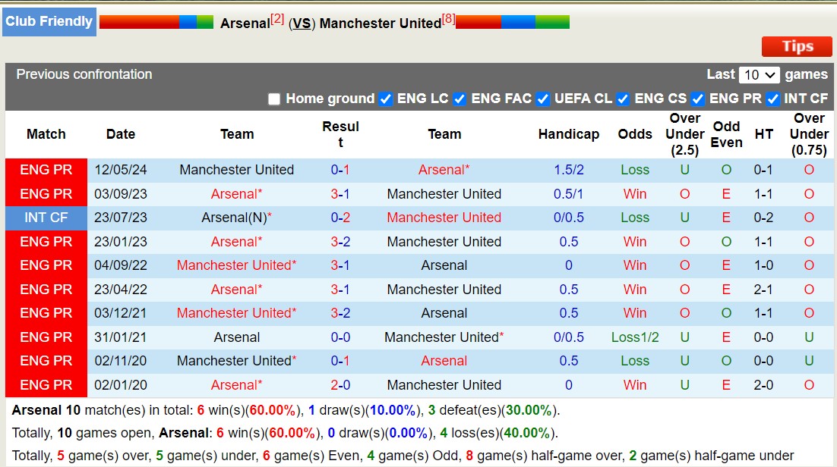This screenshot has width=837, height=467.
Task: Click the ENG PR filter label
Action: tap(736, 99)
